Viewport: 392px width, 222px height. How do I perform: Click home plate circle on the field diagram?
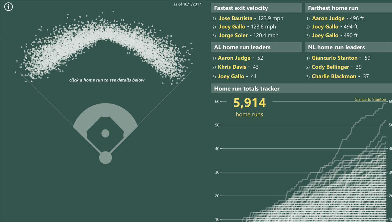click(x=105, y=158)
